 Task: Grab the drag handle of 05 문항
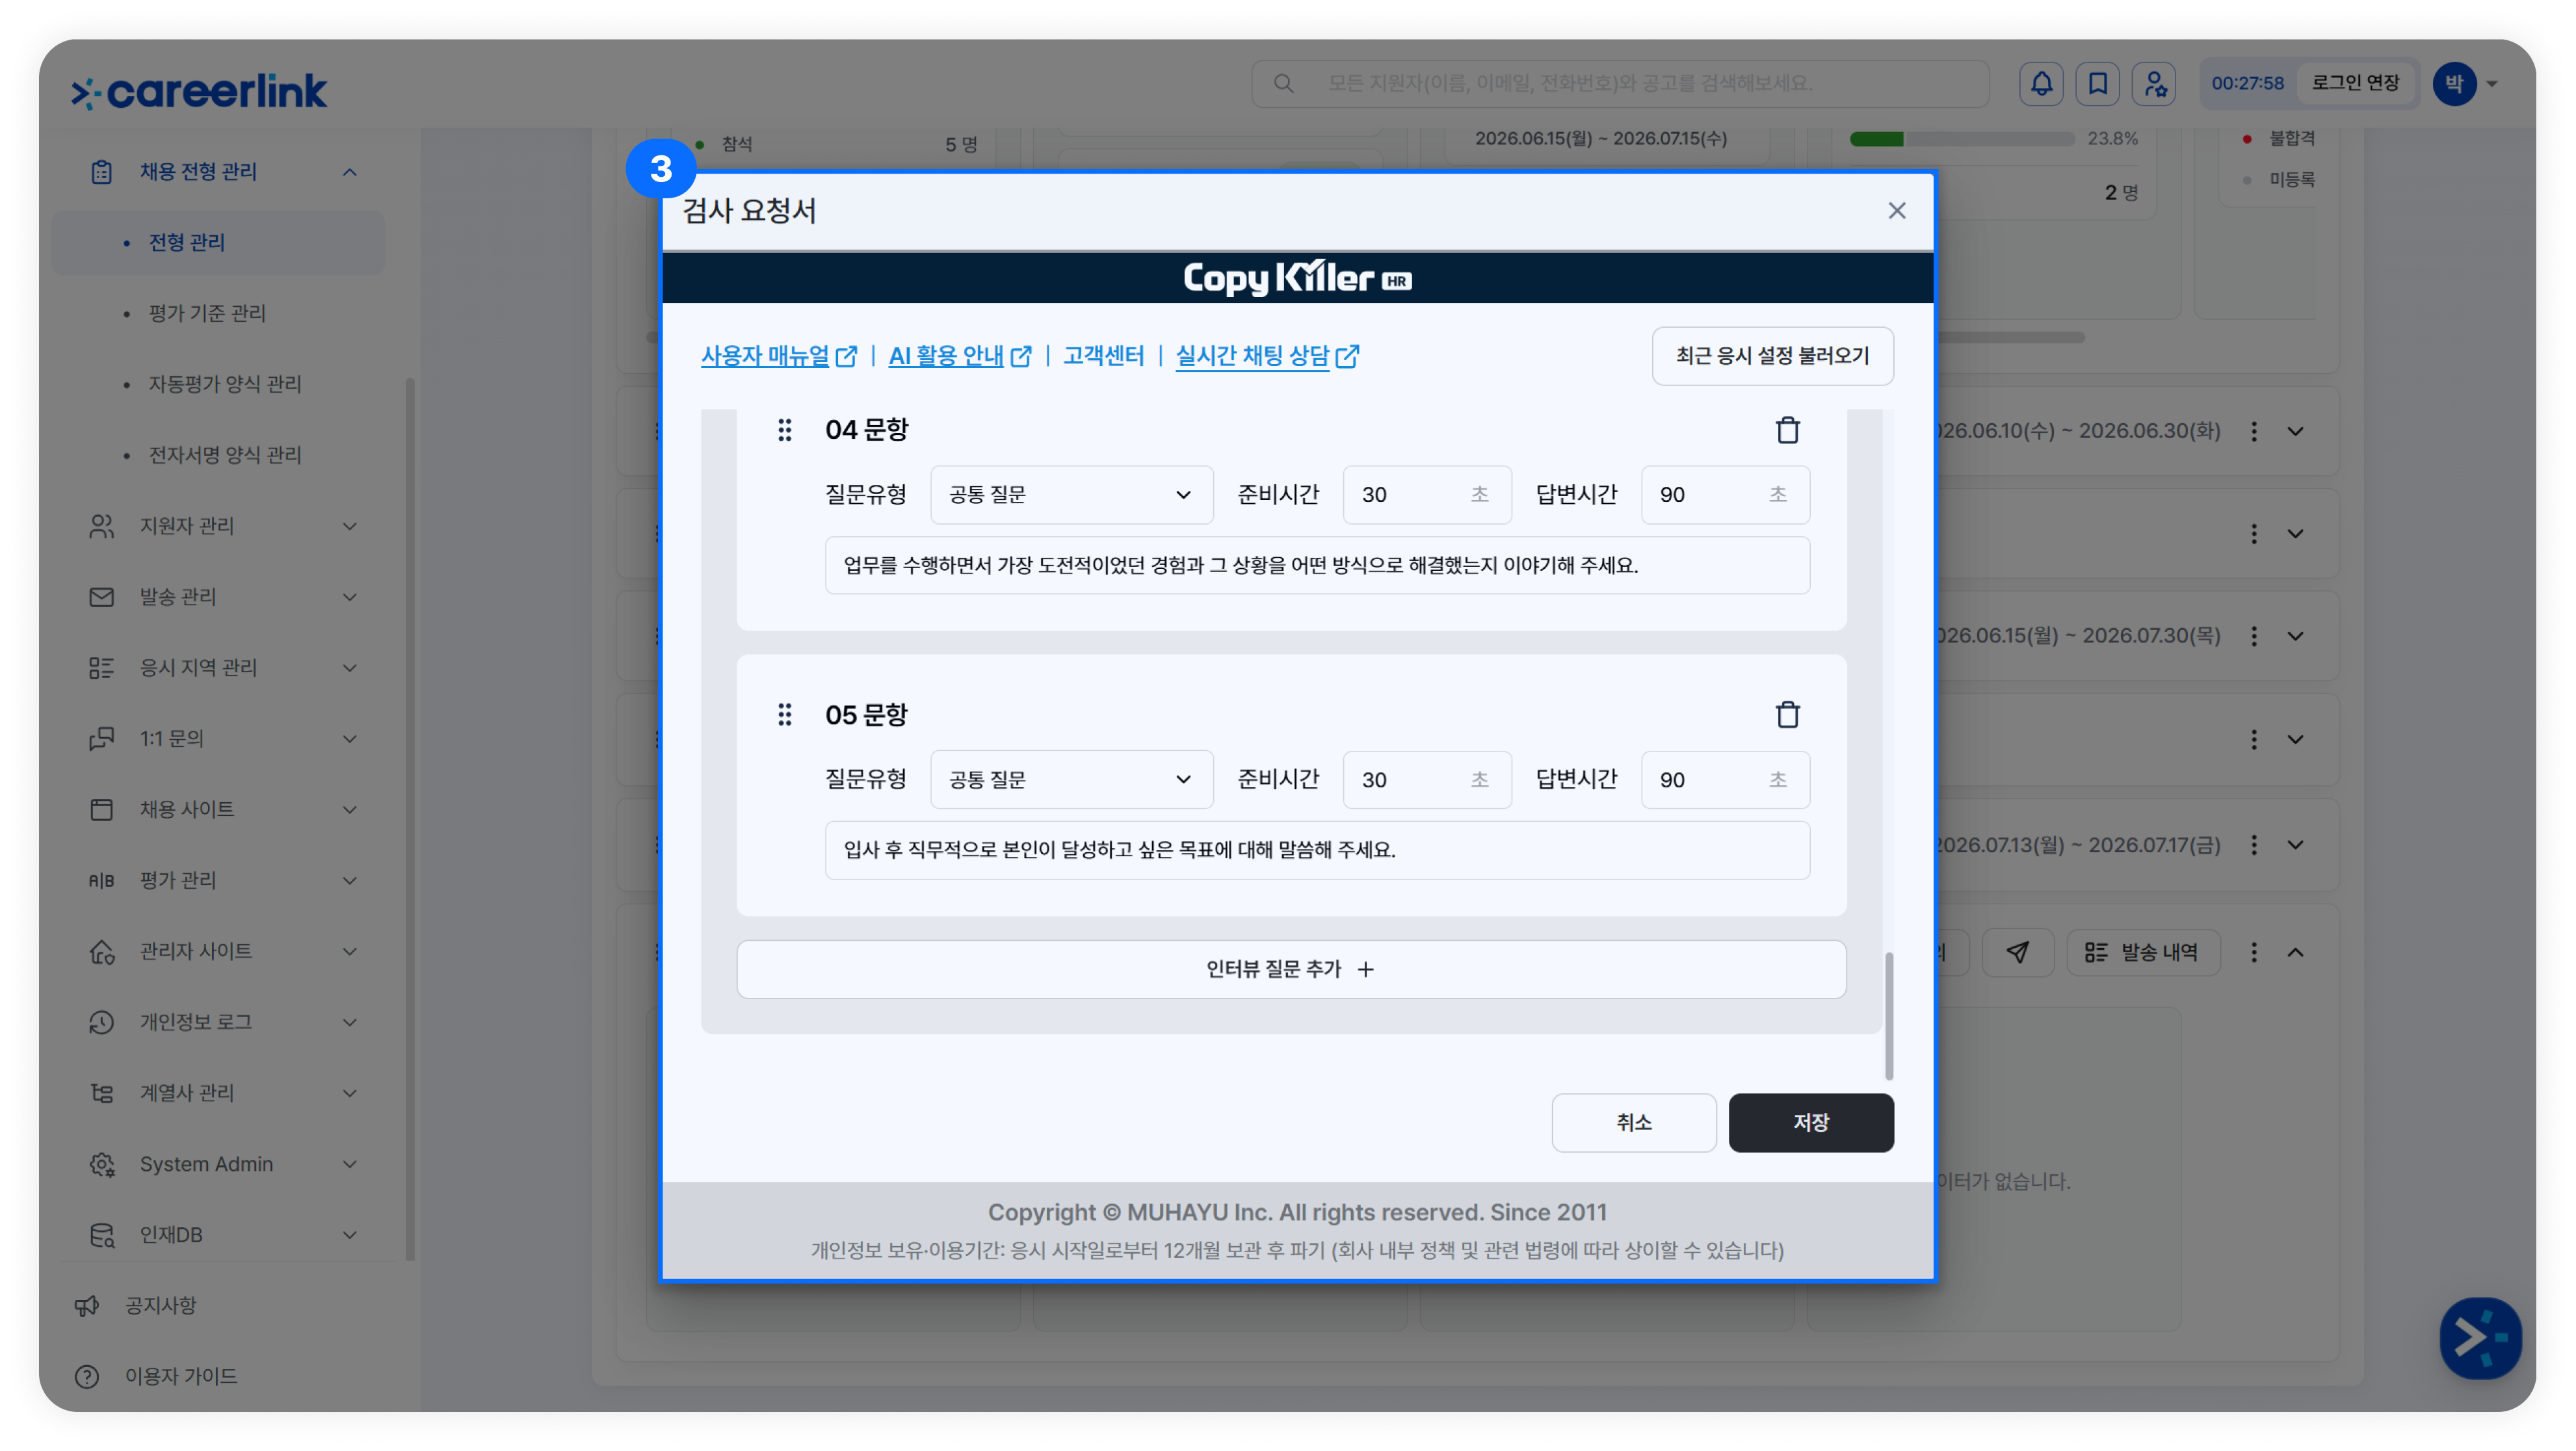click(785, 715)
